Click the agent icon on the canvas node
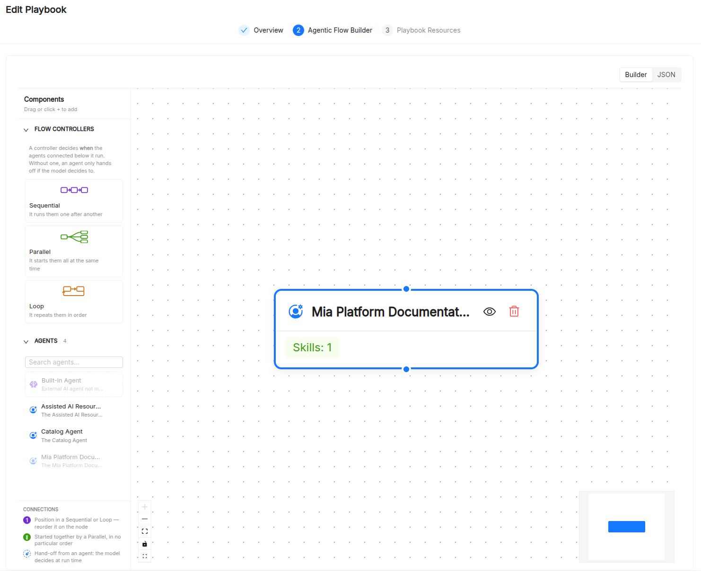This screenshot has width=701, height=574. click(296, 312)
